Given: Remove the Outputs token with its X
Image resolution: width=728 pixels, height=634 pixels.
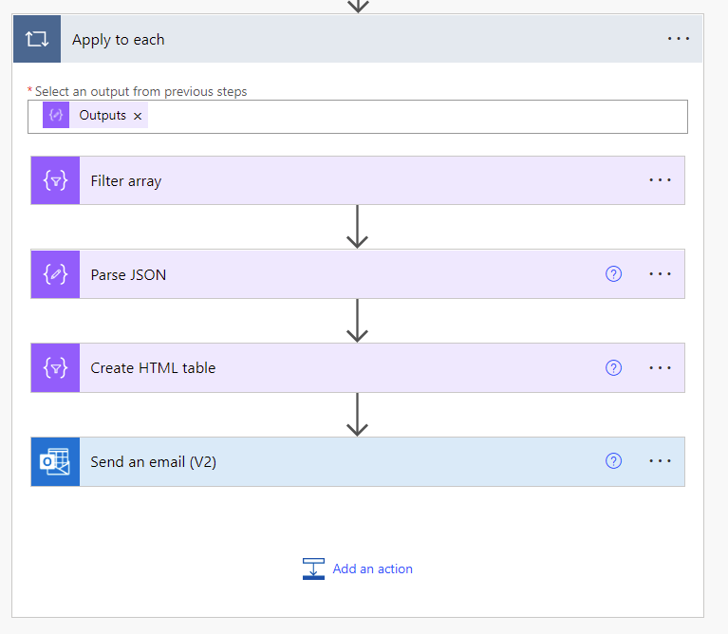Looking at the screenshot, I should (138, 116).
